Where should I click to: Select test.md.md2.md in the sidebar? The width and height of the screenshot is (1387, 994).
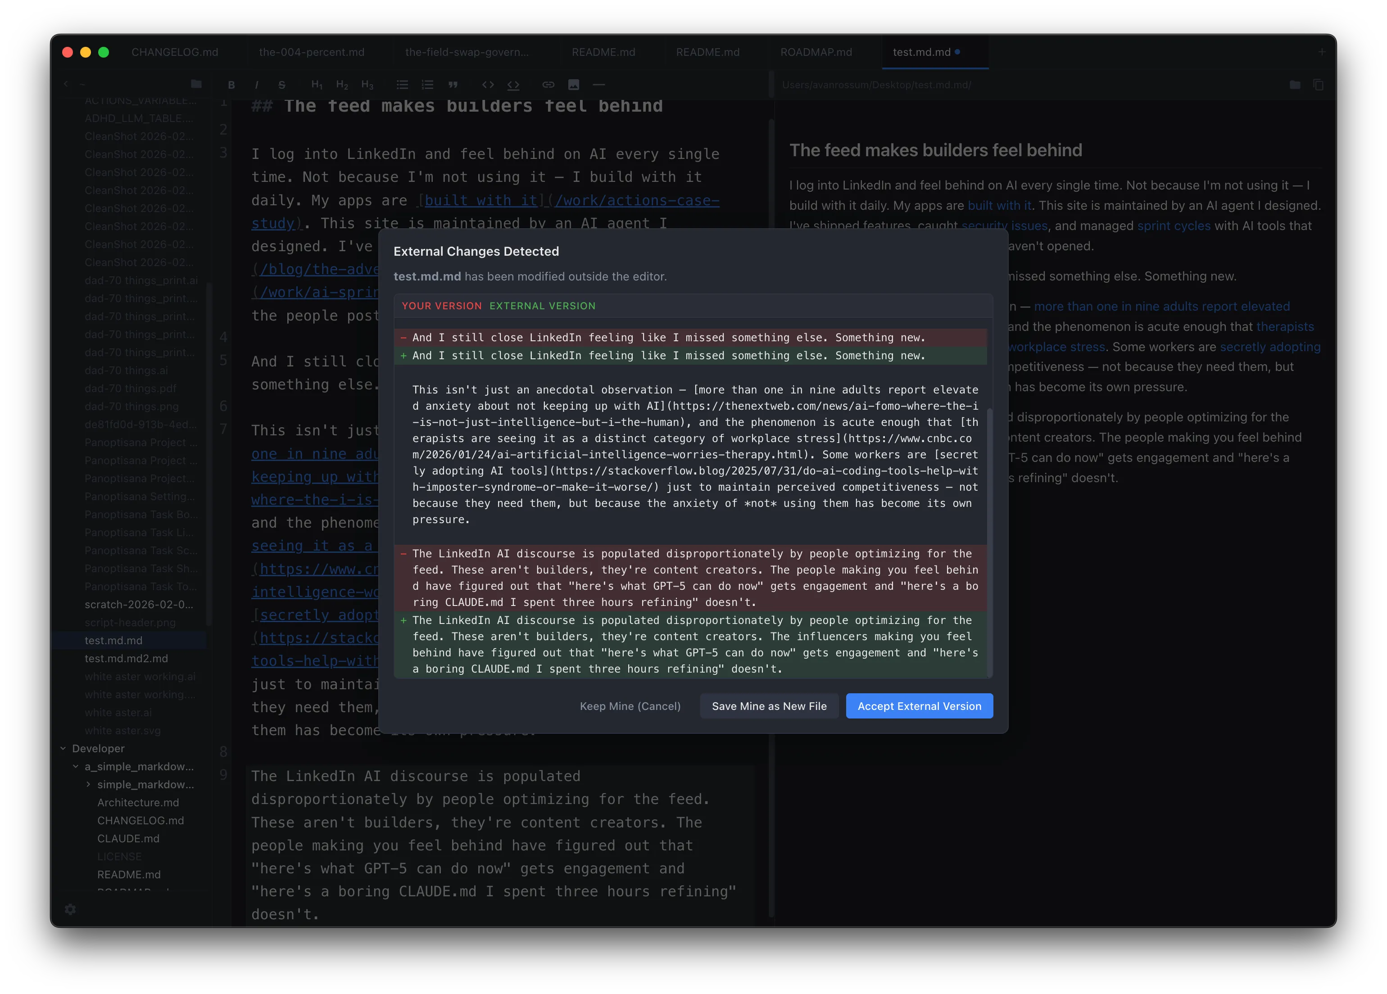pos(126,658)
